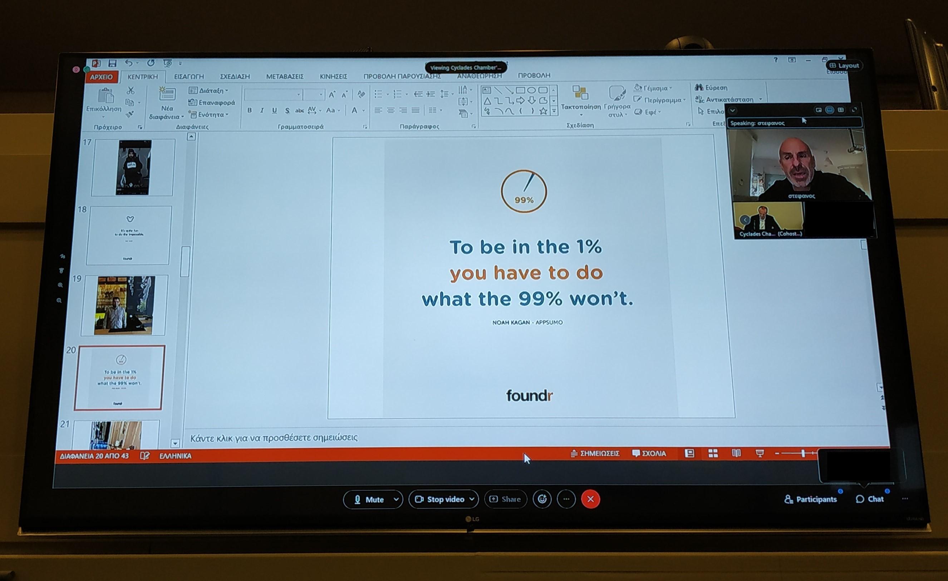Click the Share content button
This screenshot has width=948, height=581.
pos(505,499)
